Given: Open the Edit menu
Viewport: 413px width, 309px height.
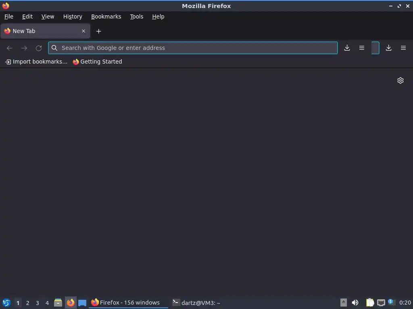Looking at the screenshot, I should point(27,16).
